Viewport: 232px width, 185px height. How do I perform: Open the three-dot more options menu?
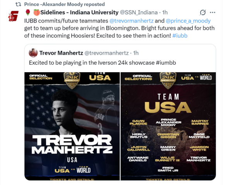point(212,12)
